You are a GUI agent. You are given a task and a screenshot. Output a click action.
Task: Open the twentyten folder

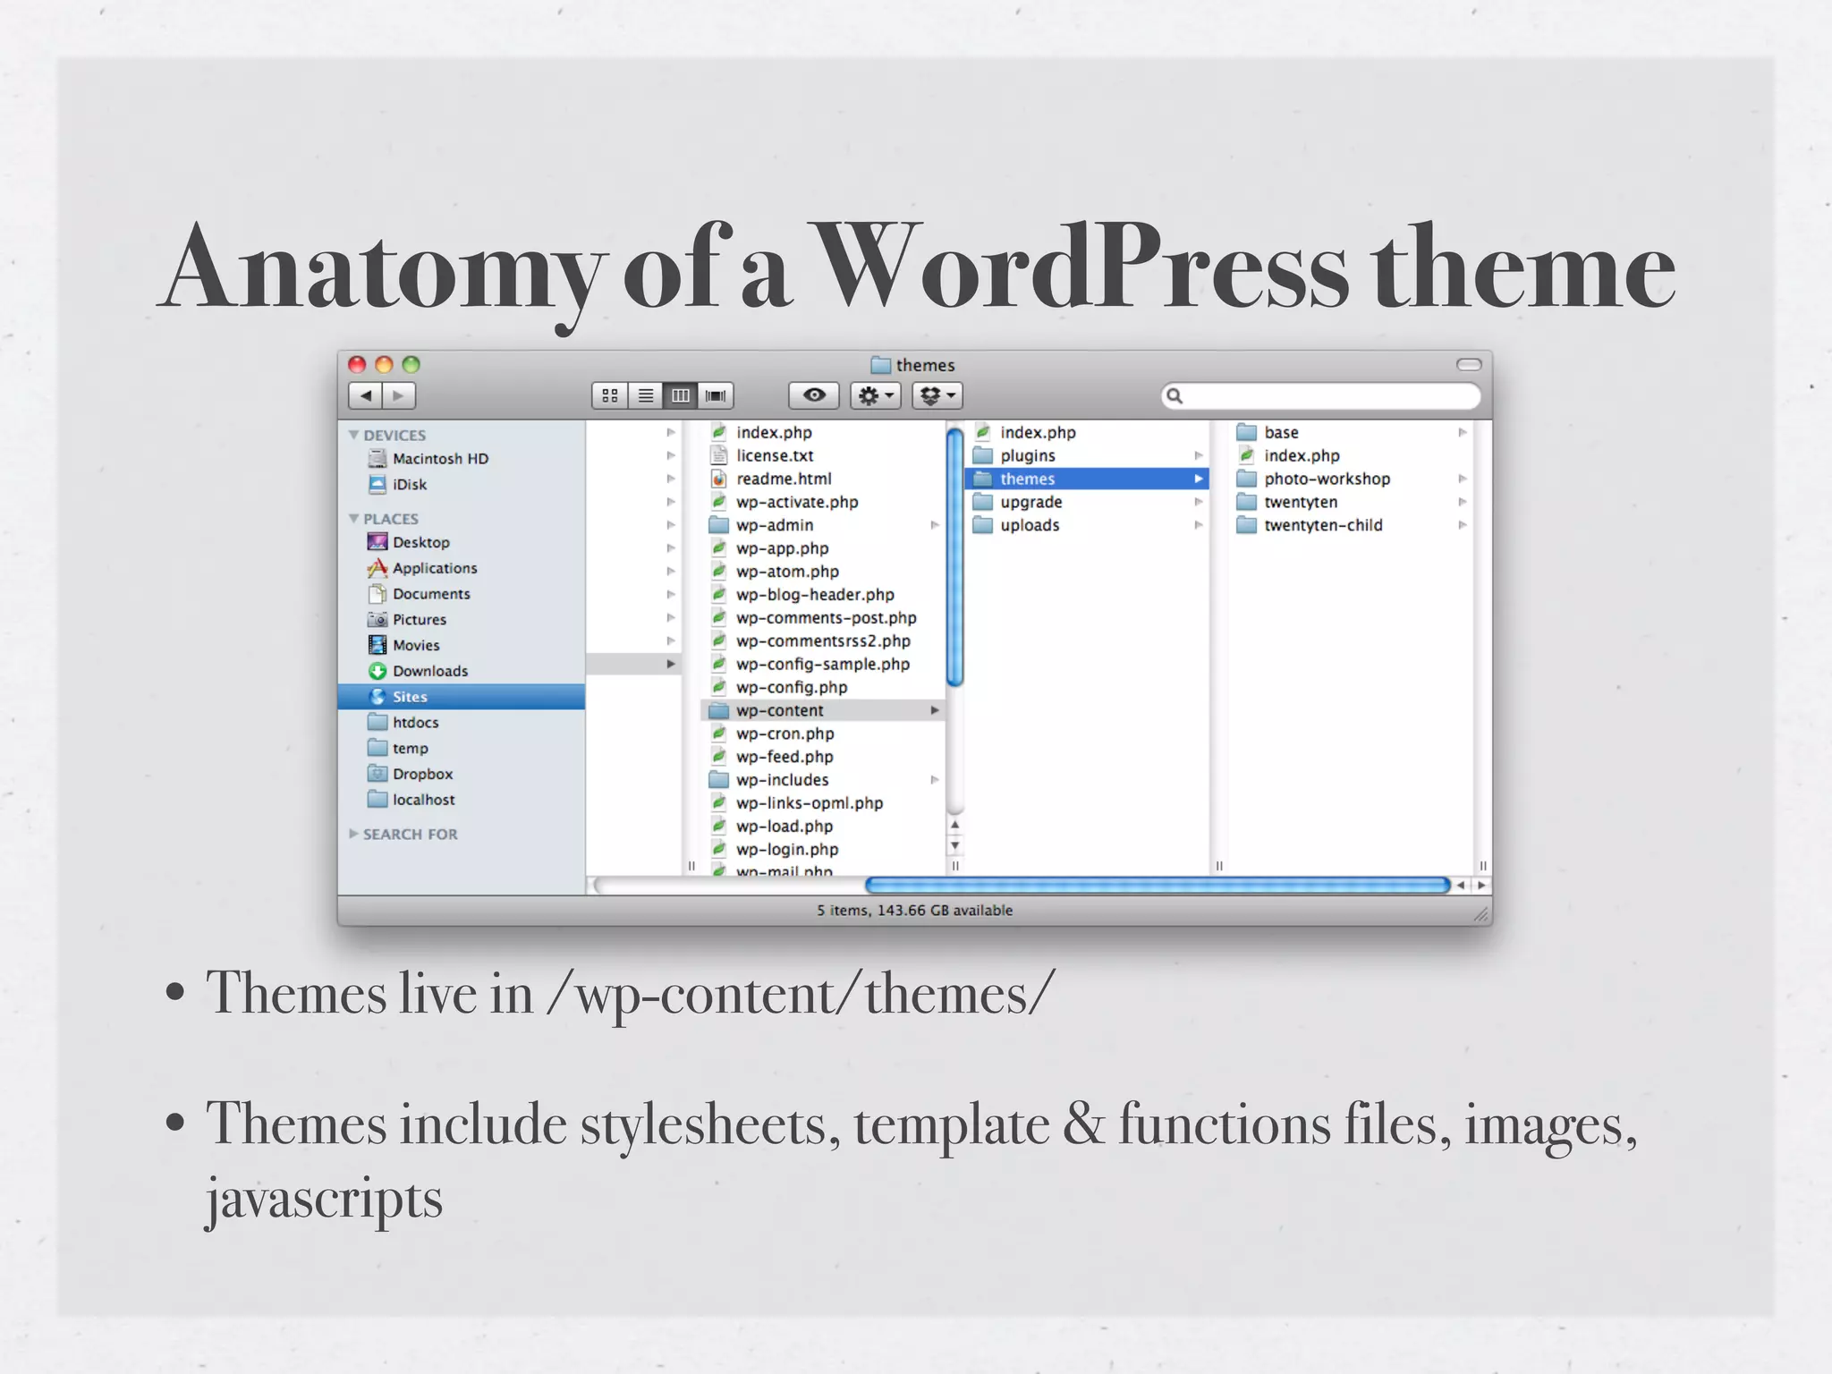pos(1288,502)
